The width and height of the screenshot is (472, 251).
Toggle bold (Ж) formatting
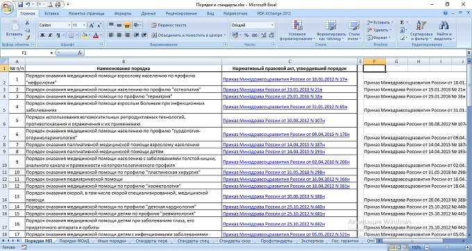[x=42, y=35]
